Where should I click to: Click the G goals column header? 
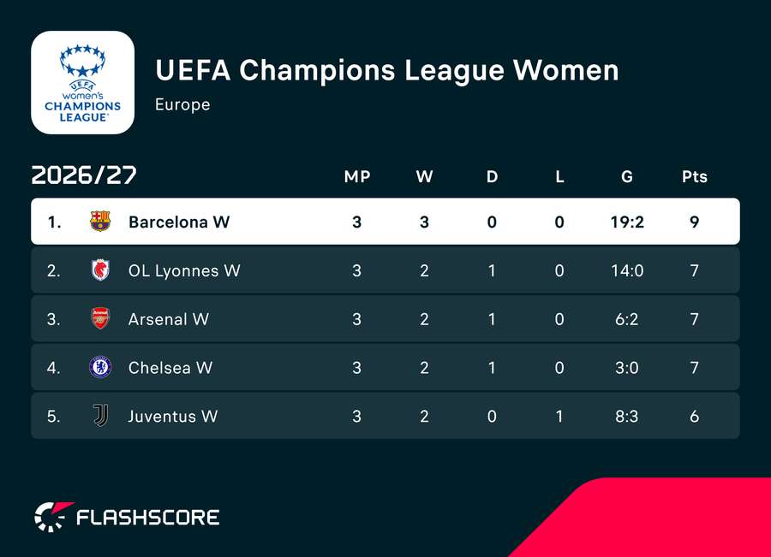(627, 176)
